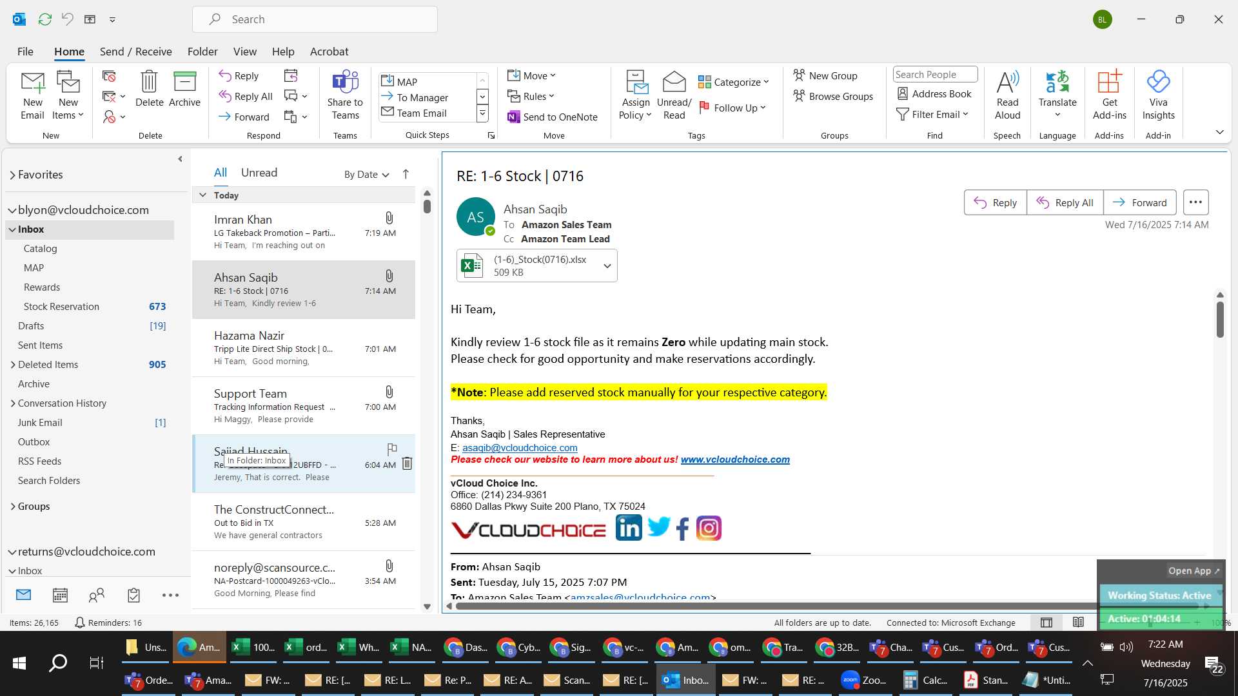The height and width of the screenshot is (696, 1238).
Task: Expand the ribbon display options chevron
Action: point(1219,132)
